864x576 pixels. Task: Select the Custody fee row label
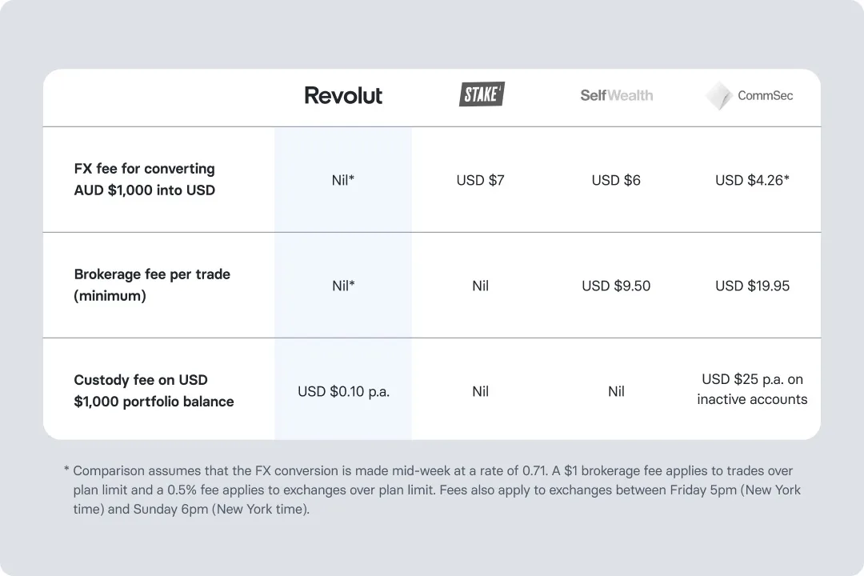[154, 391]
